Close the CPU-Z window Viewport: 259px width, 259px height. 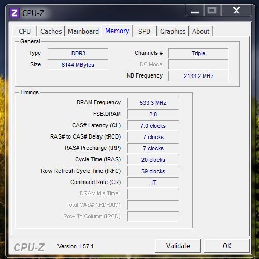(x=236, y=11)
